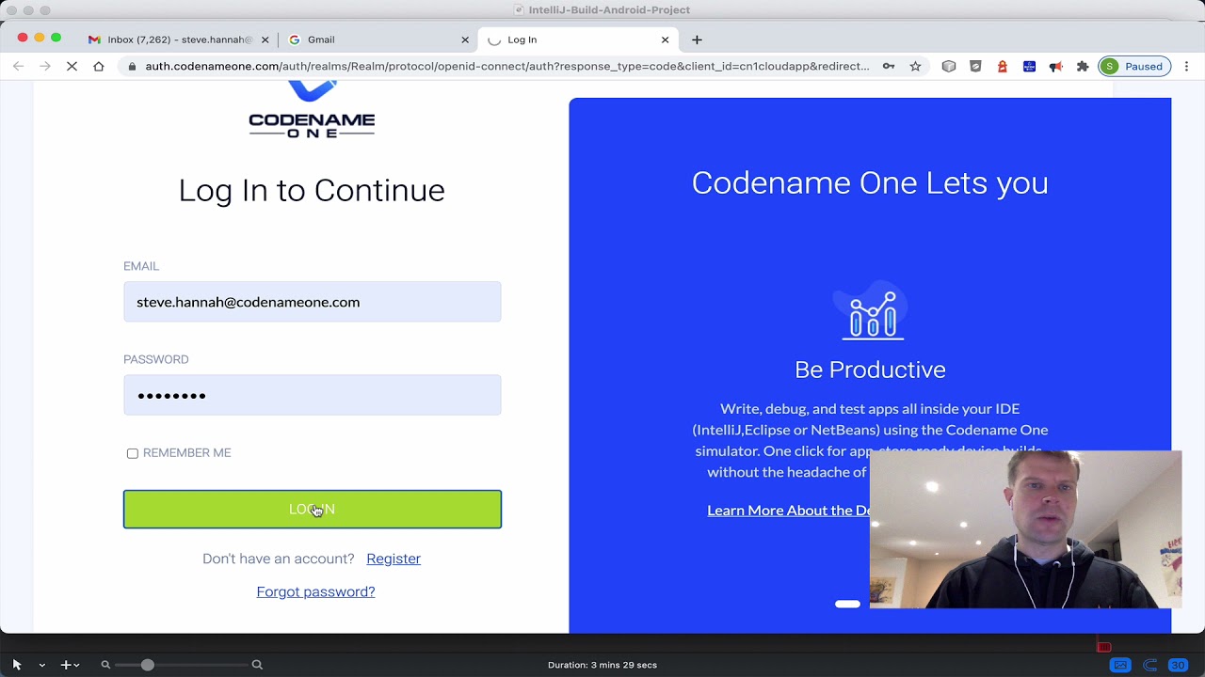The image size is (1205, 677).
Task: Click the blue crescent icon in bottom bar
Action: [x=1149, y=665]
